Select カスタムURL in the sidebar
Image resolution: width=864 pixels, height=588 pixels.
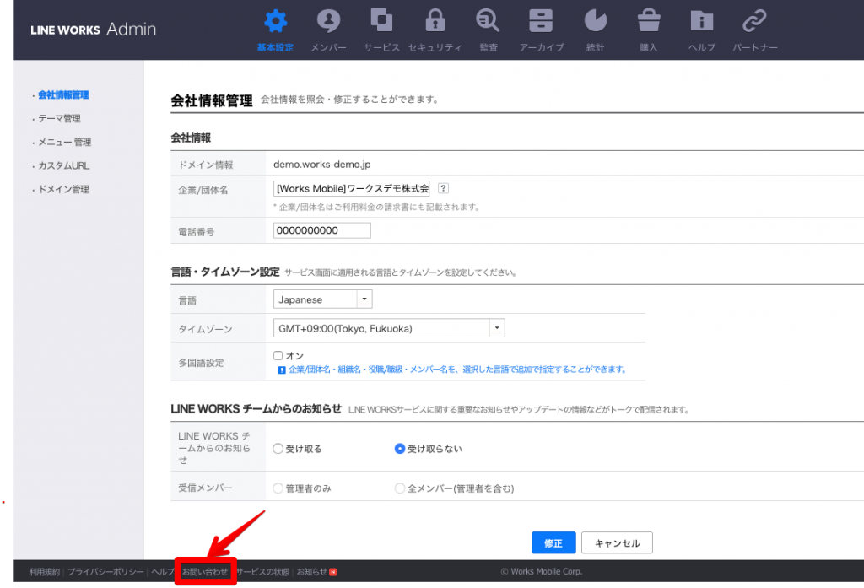pos(63,166)
